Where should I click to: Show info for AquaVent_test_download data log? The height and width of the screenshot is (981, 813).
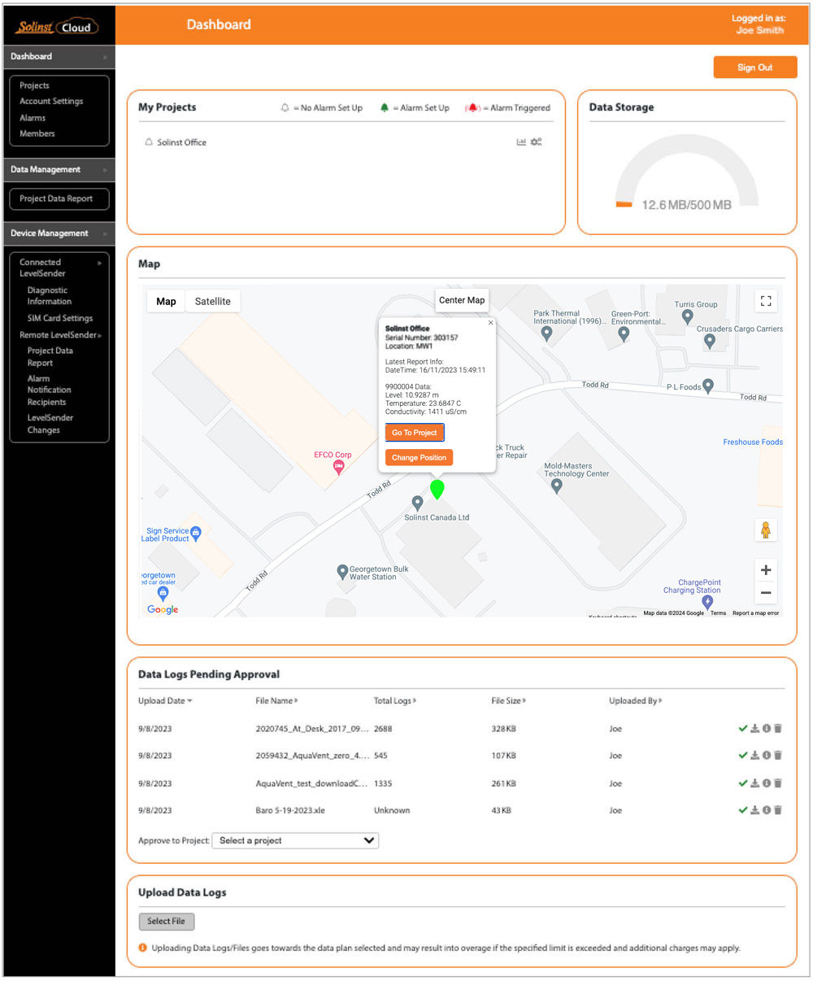pos(767,783)
